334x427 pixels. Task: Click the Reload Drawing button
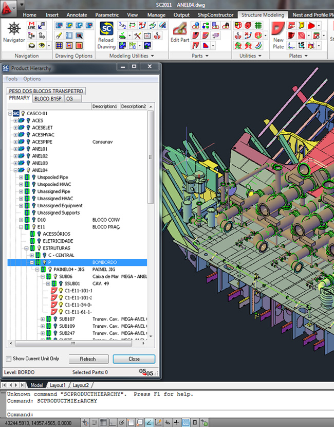pyautogui.click(x=106, y=35)
